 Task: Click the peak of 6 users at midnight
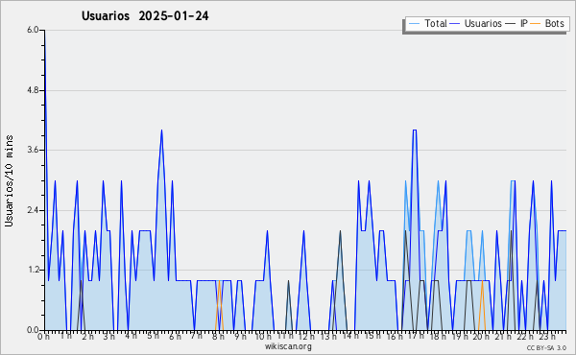click(45, 31)
